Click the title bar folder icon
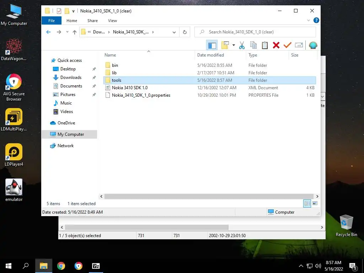The height and width of the screenshot is (273, 364). point(47,11)
